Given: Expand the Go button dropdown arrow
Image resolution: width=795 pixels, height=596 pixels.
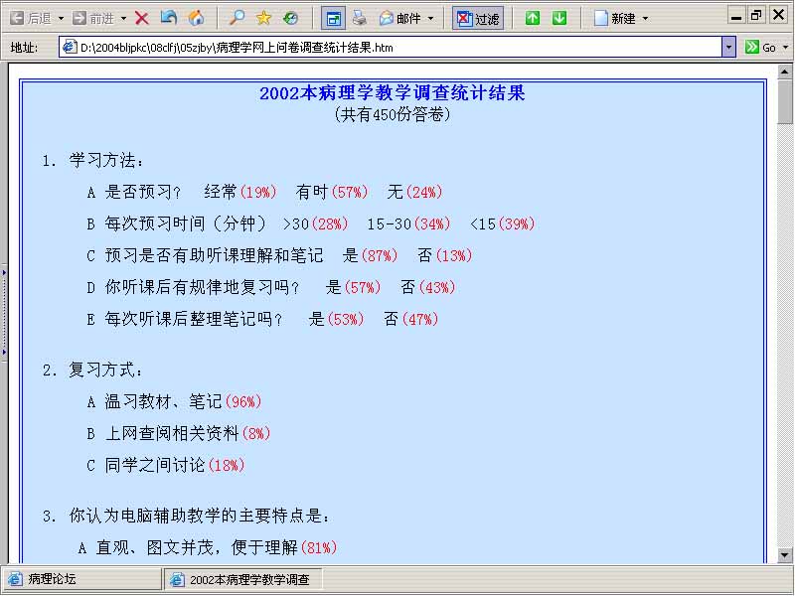Looking at the screenshot, I should [786, 47].
